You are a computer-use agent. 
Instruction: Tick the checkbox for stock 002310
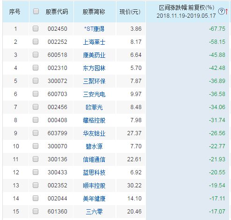(x=36, y=68)
